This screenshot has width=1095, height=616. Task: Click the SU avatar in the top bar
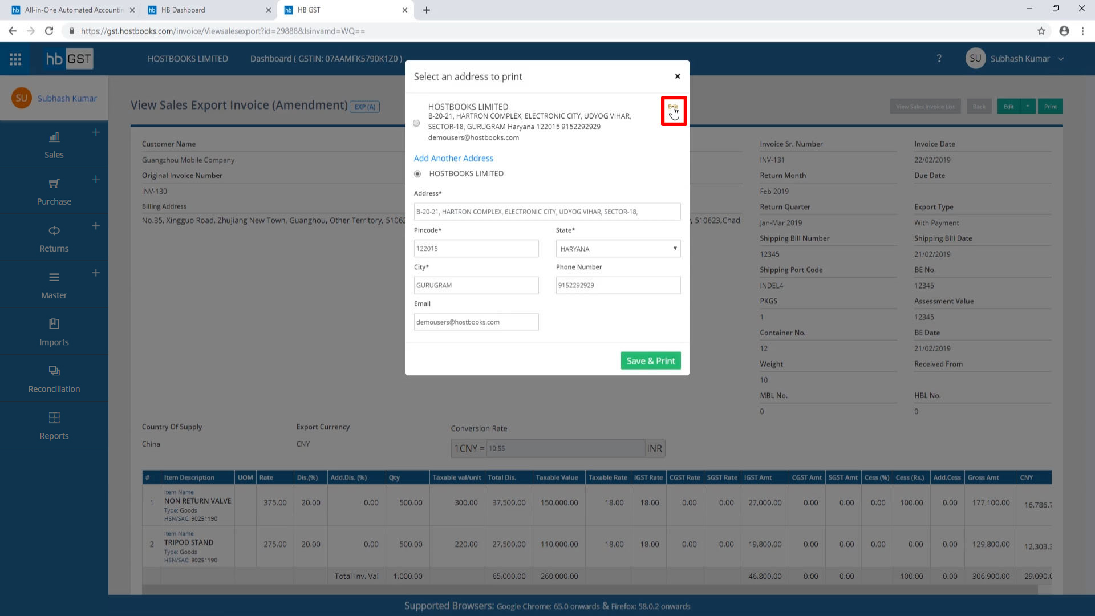(975, 58)
